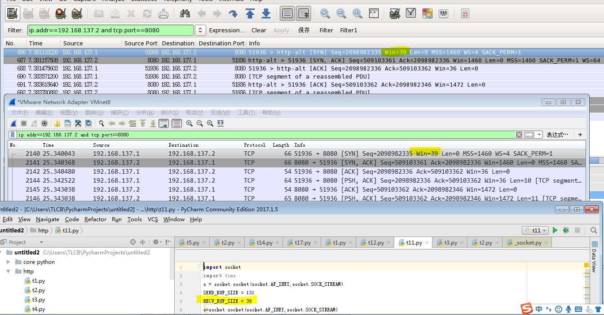
Task: Collapse the http folder in project tree
Action: 8,271
